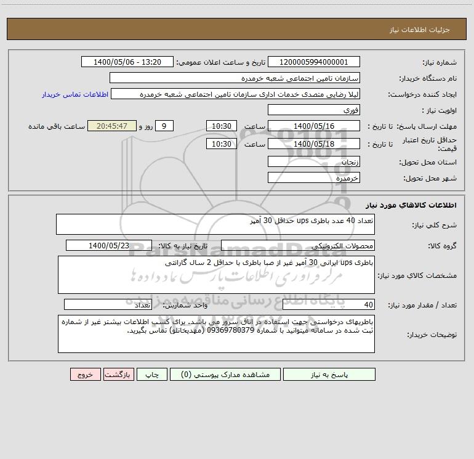474x459 pixels.
Task: Click unit of measure field تعداد
Action: [108, 305]
